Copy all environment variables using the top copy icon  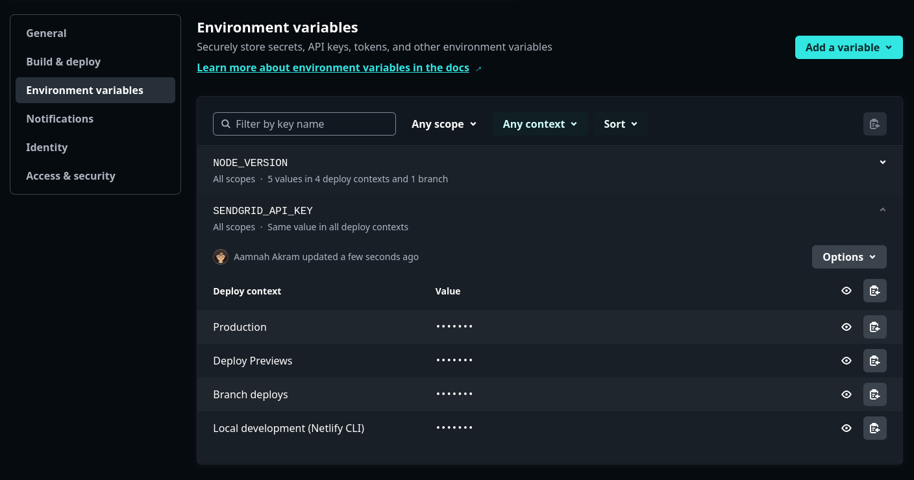874,123
